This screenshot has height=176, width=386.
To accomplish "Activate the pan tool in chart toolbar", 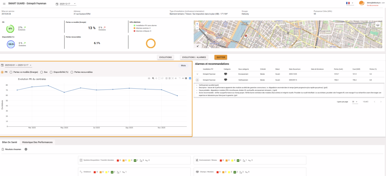I will [x=156, y=78].
